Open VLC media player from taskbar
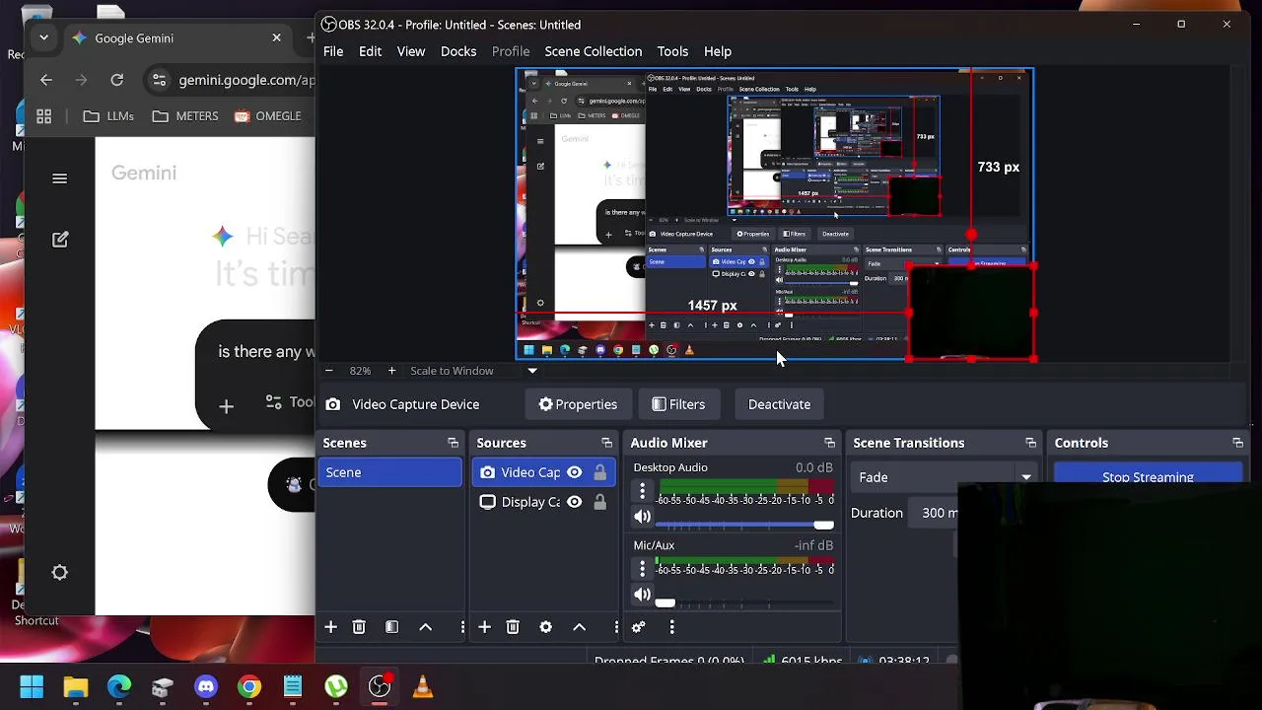Screen dimensions: 1262x710 click(x=423, y=686)
